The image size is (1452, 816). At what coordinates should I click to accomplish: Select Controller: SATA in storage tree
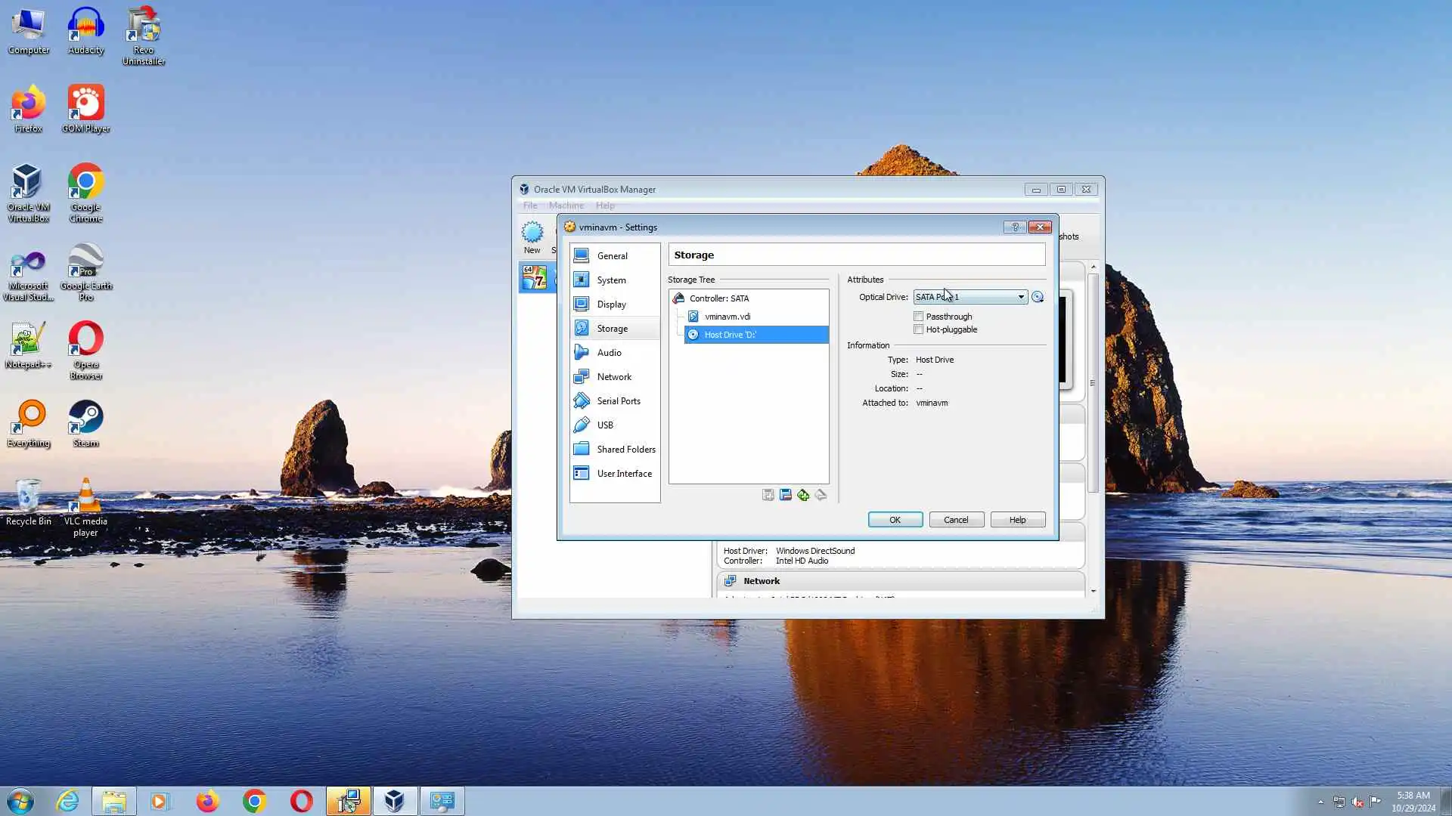point(718,298)
